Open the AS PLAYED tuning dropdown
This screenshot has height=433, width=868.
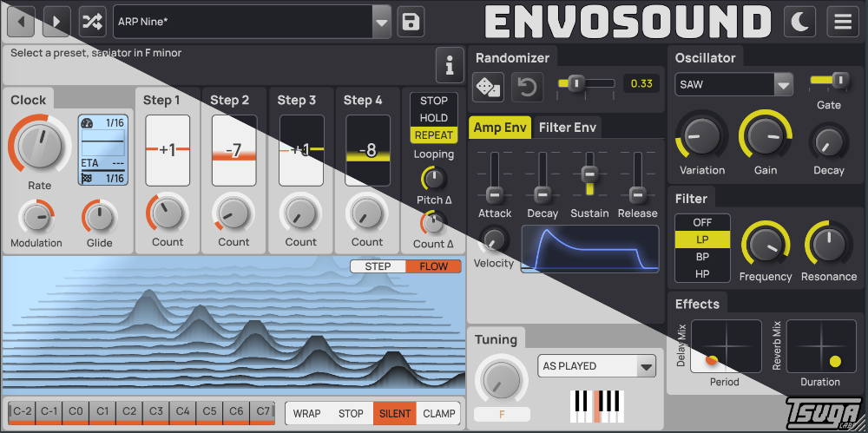(597, 366)
